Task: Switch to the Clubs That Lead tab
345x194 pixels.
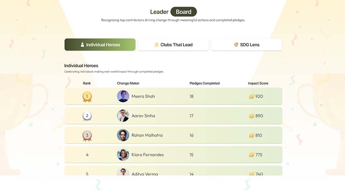Action: point(173,45)
